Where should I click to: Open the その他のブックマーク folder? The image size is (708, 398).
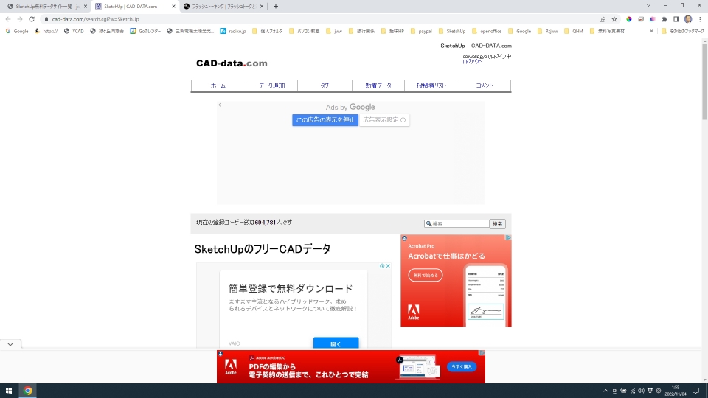coord(682,31)
